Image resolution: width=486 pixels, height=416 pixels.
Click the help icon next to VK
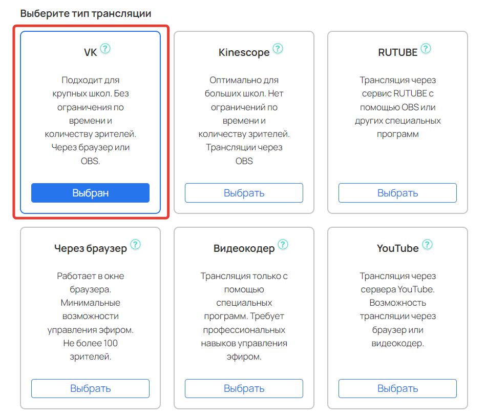pyautogui.click(x=105, y=49)
